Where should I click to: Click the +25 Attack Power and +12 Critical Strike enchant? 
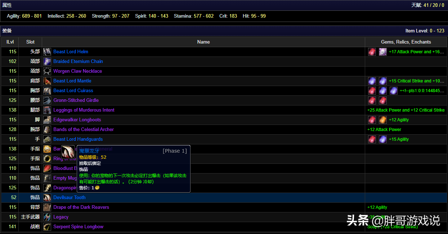[x=406, y=110]
